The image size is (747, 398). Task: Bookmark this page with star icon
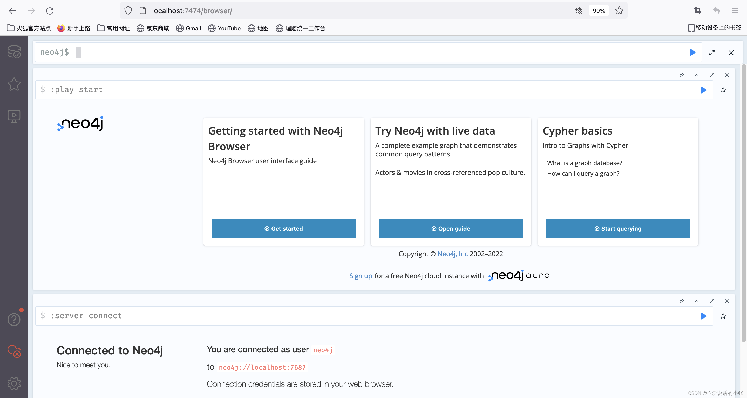point(619,11)
